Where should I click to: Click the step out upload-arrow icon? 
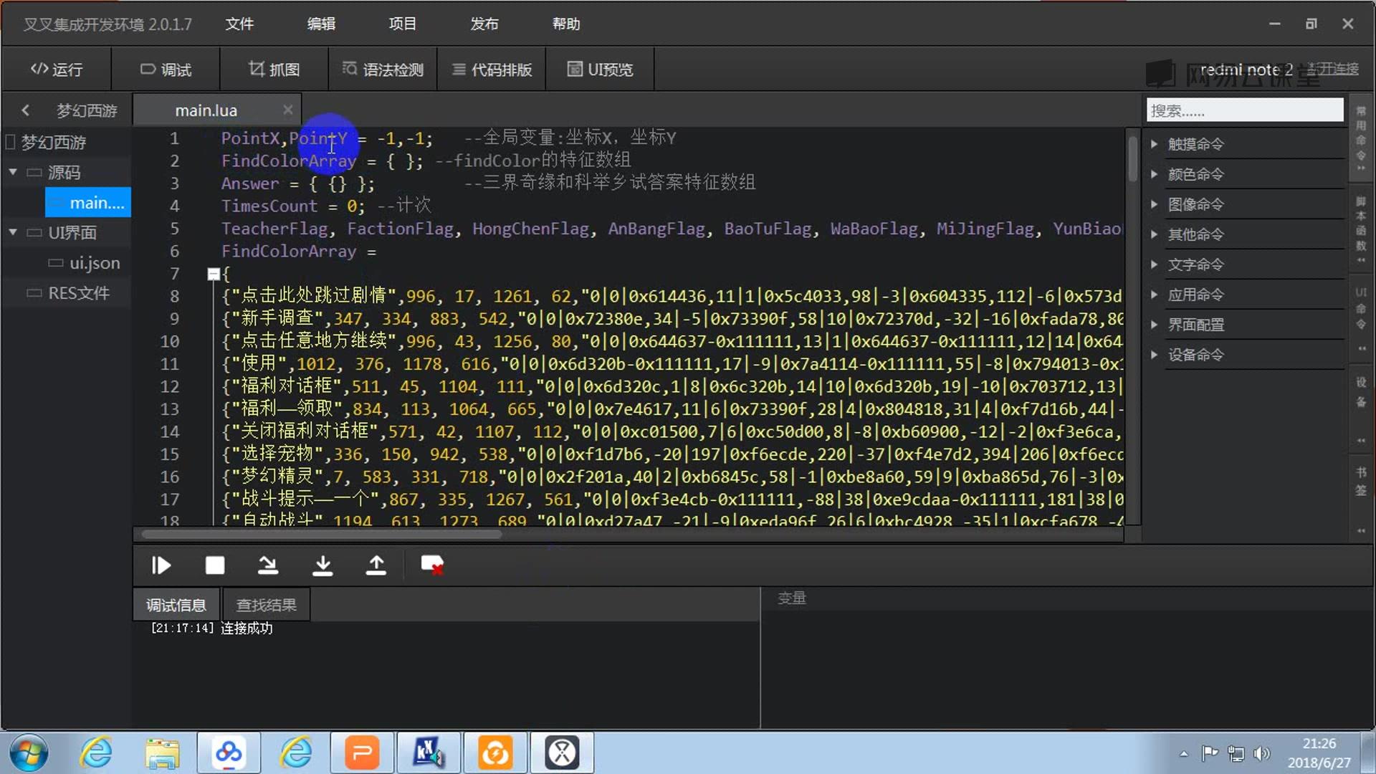(x=376, y=565)
